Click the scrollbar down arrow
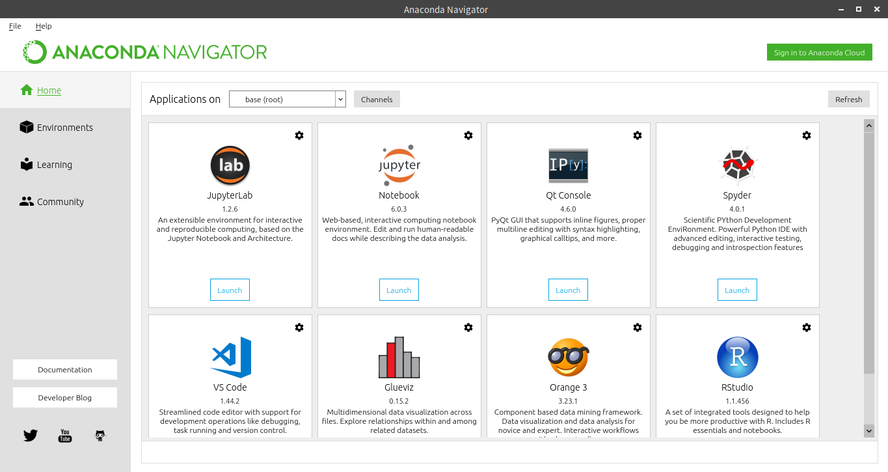The image size is (888, 472). (x=869, y=430)
